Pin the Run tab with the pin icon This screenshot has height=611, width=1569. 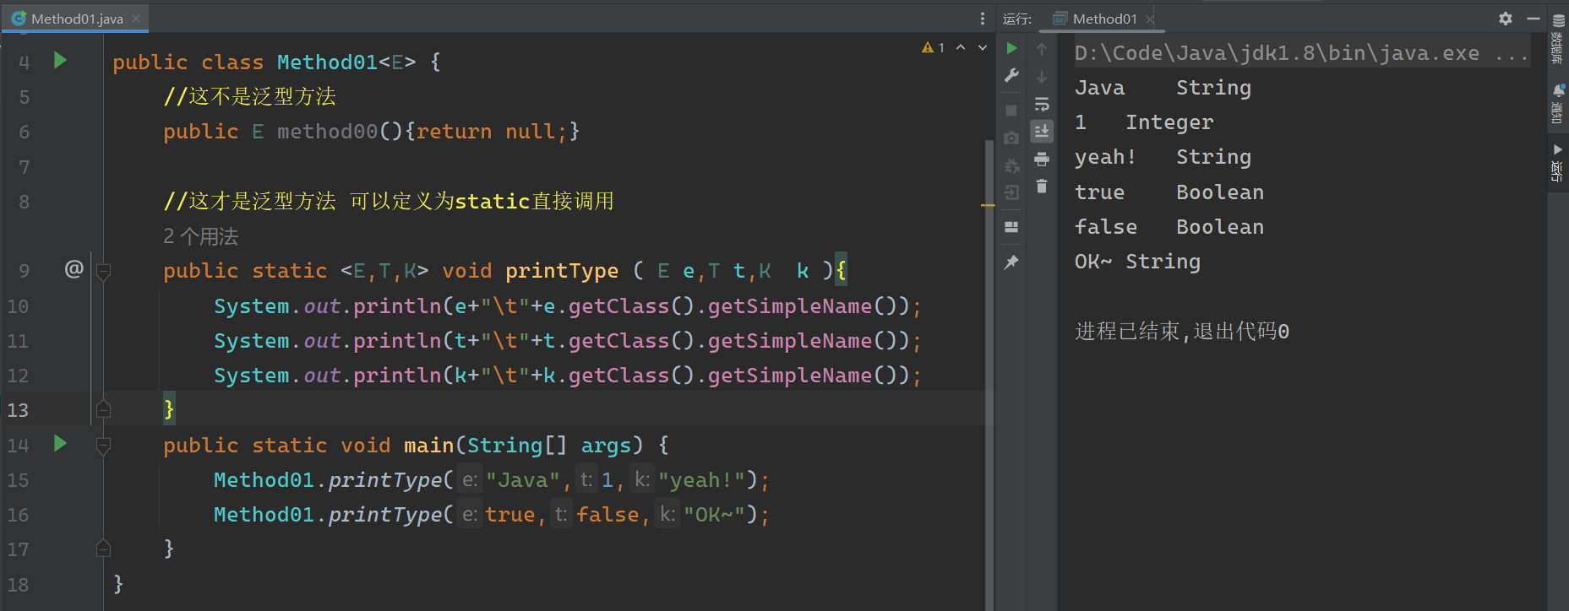point(1011,262)
